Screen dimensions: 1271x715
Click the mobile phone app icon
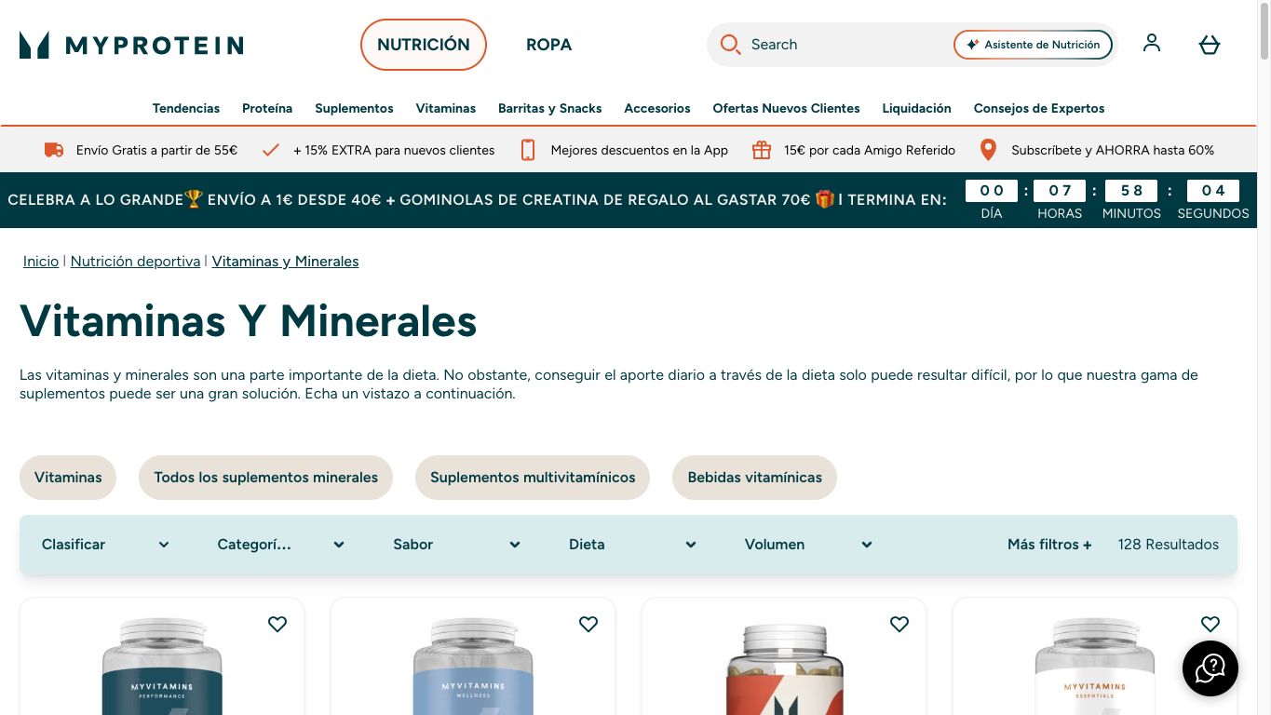pos(528,150)
